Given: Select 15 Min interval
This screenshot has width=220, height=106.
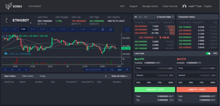Looking at the screenshot, I should point(33,29).
